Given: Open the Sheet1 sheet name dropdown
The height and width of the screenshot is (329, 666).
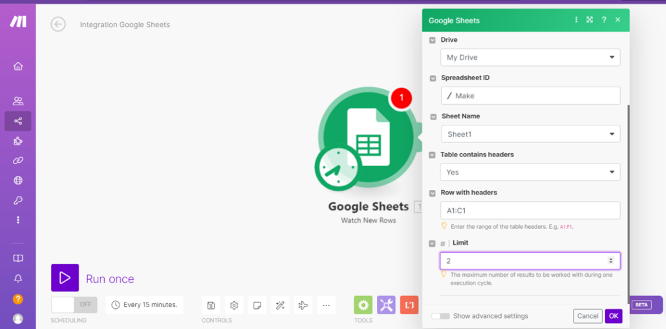Looking at the screenshot, I should pos(530,134).
